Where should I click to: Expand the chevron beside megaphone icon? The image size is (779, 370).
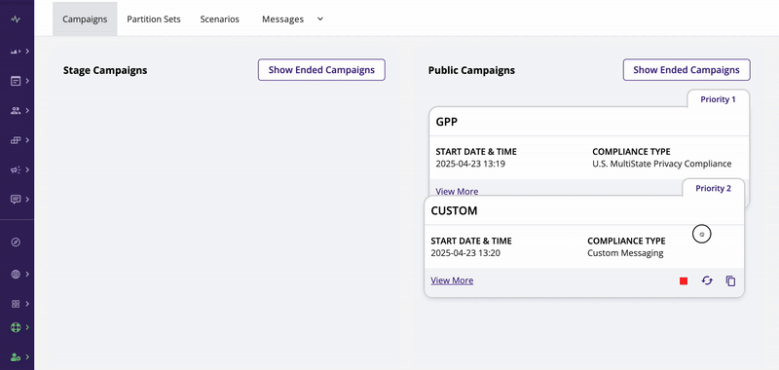pyautogui.click(x=27, y=169)
